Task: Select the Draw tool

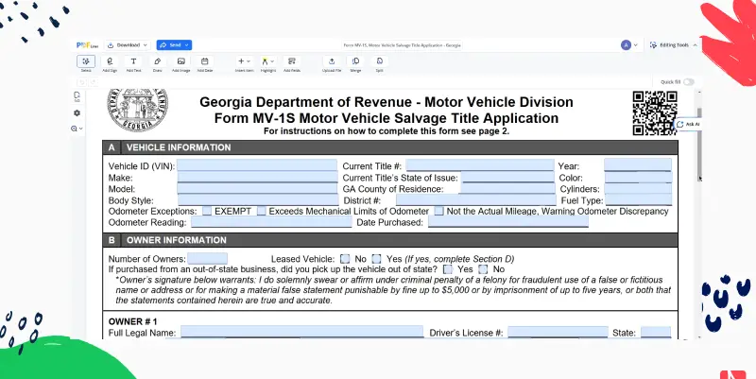Action: (157, 61)
